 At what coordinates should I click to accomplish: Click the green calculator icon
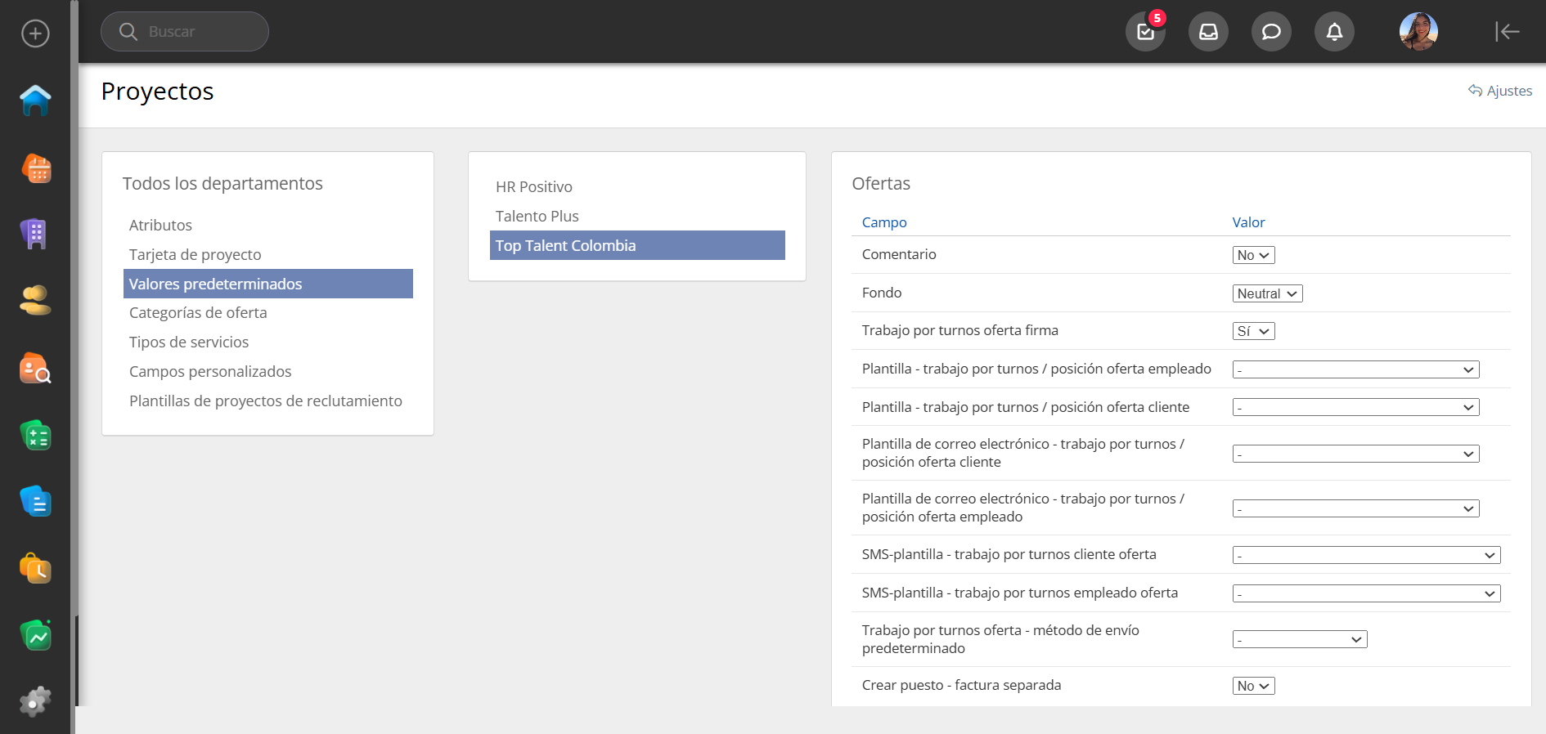[35, 436]
